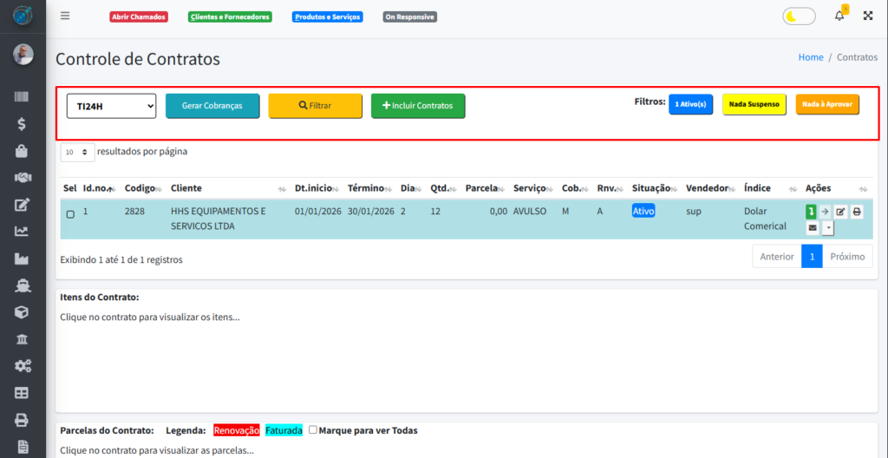Image resolution: width=888 pixels, height=458 pixels.
Task: Click the handshake icon in sidebar
Action: [x=23, y=178]
